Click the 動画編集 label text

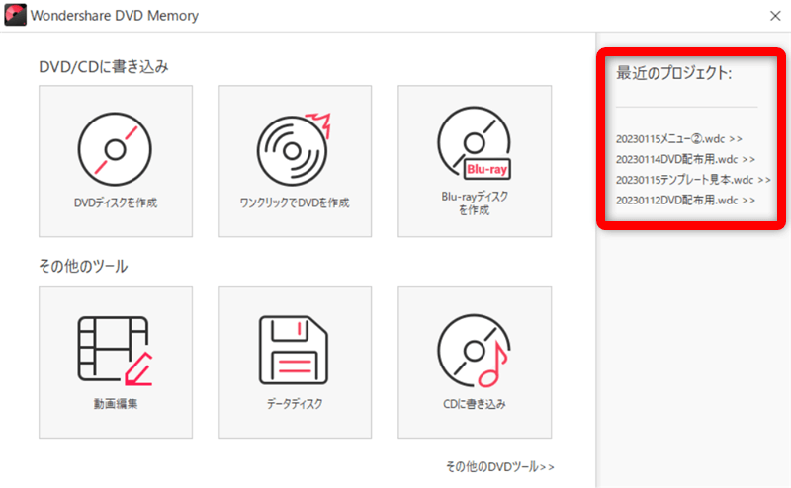click(116, 404)
